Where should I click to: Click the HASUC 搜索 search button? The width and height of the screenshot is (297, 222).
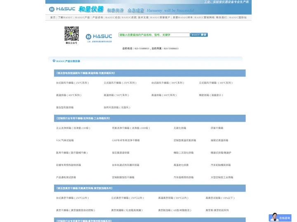199,35
